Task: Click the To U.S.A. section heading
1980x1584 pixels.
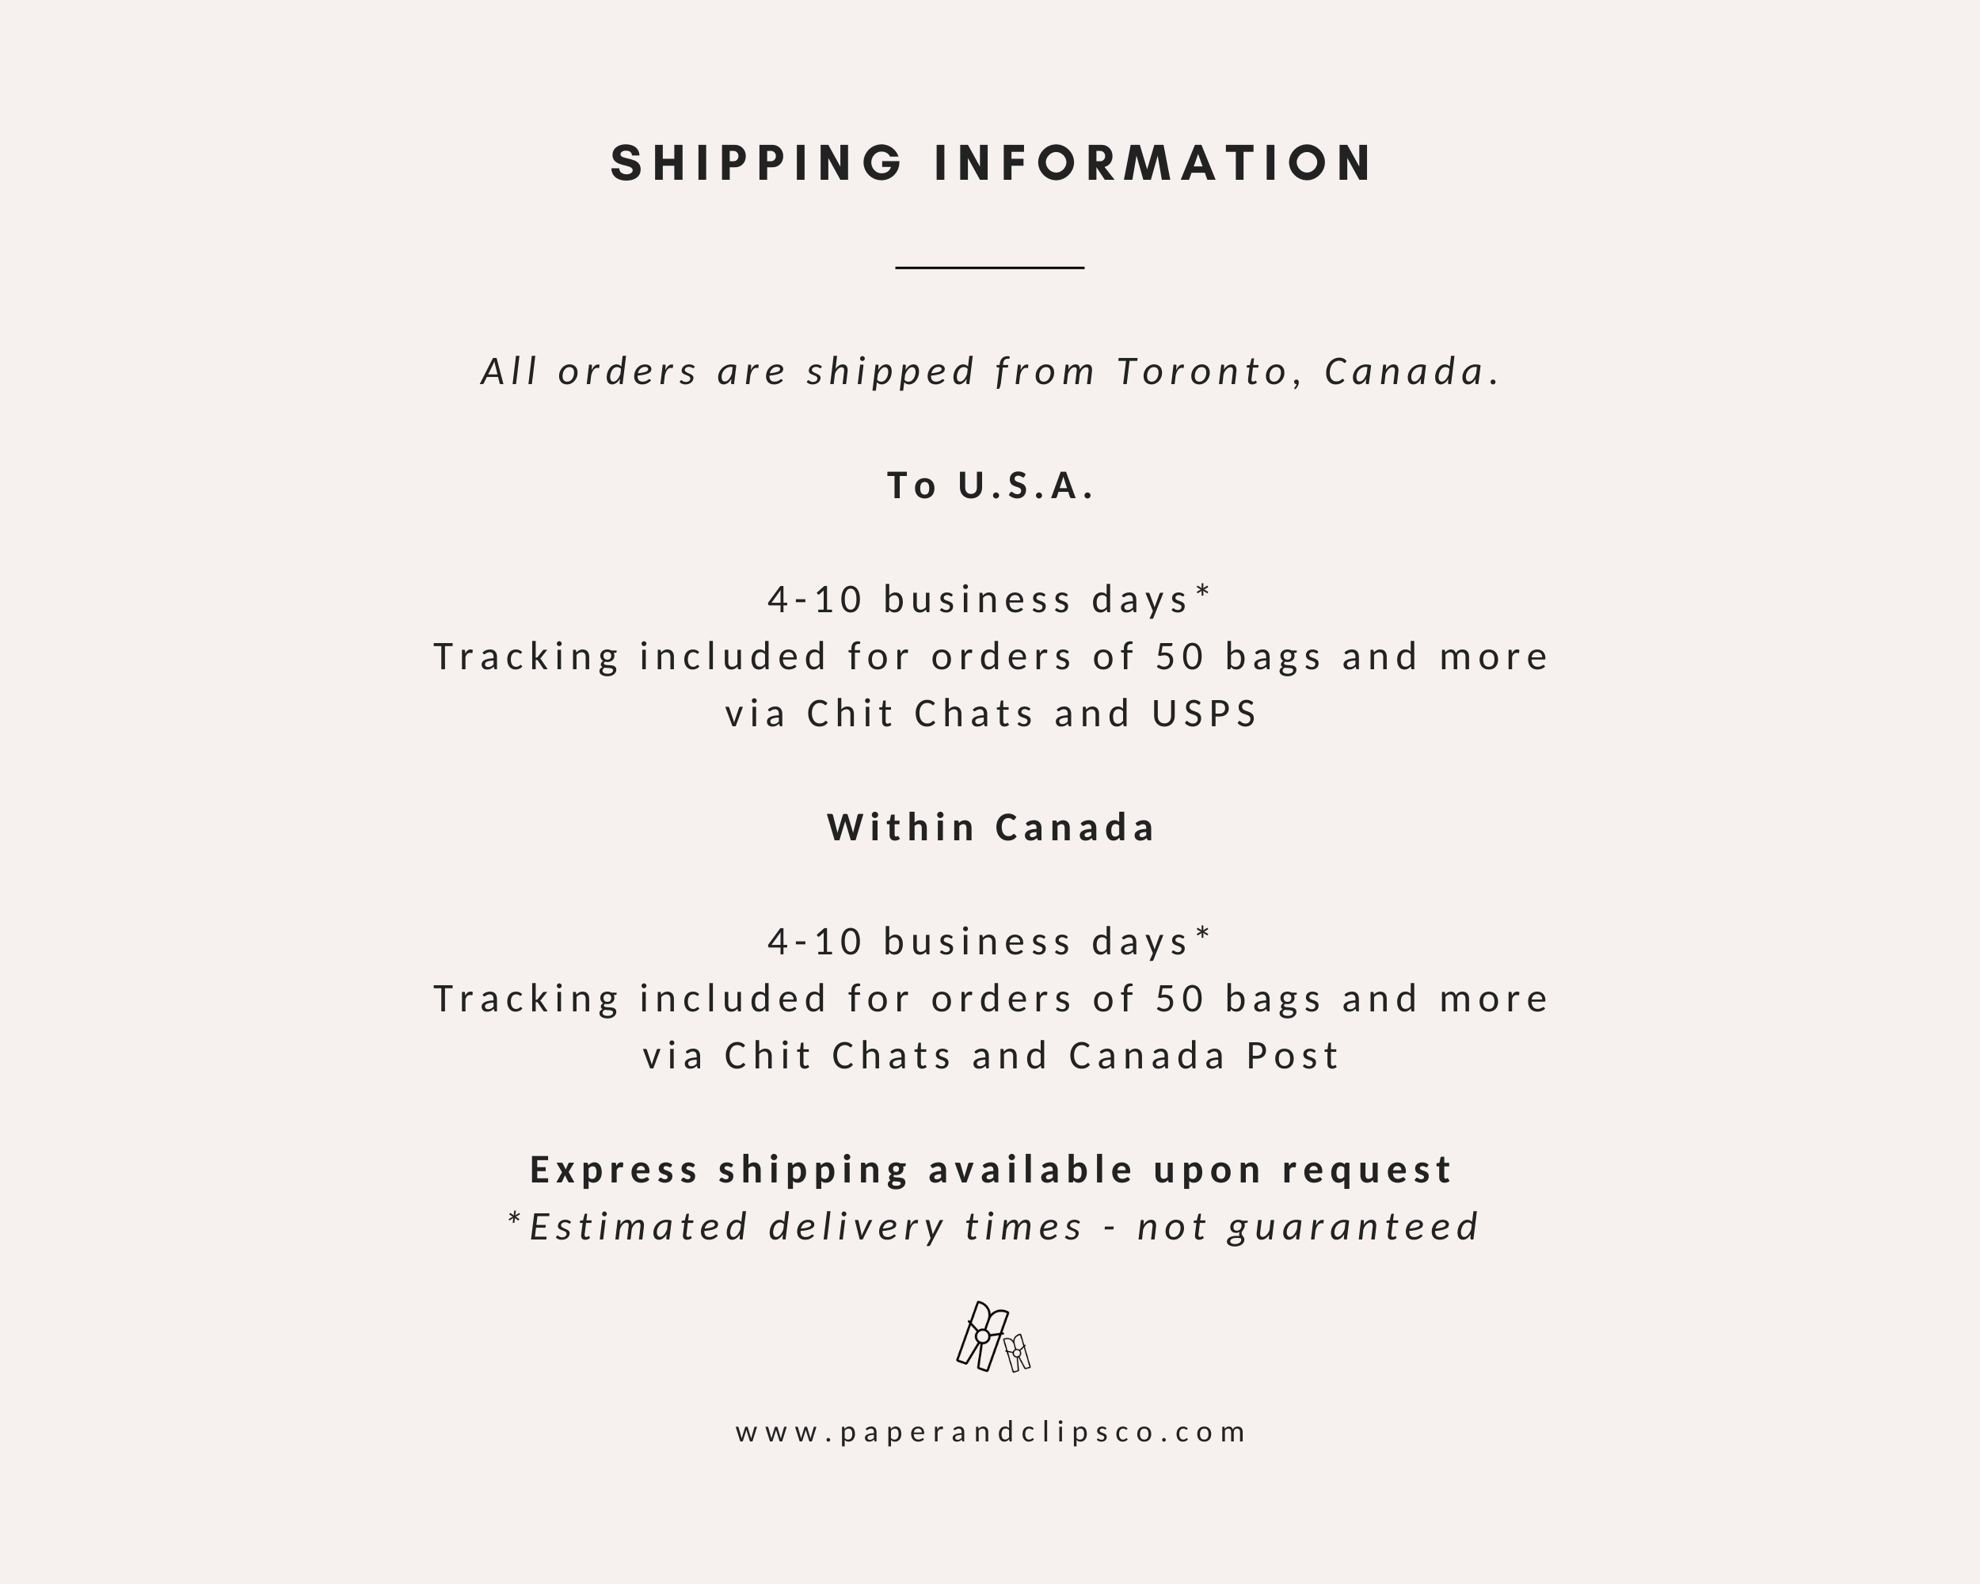Action: pyautogui.click(x=991, y=485)
